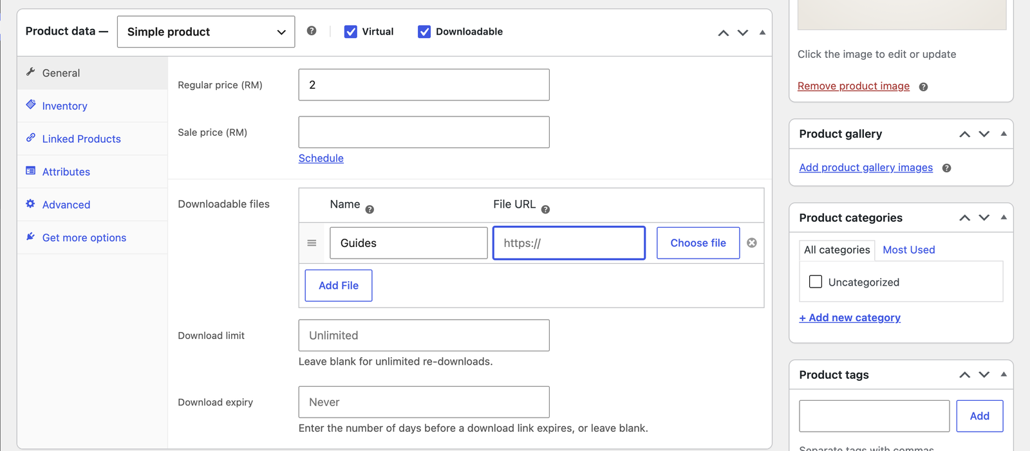The width and height of the screenshot is (1030, 451).
Task: Tick the Uncategorized category checkbox
Action: (816, 282)
